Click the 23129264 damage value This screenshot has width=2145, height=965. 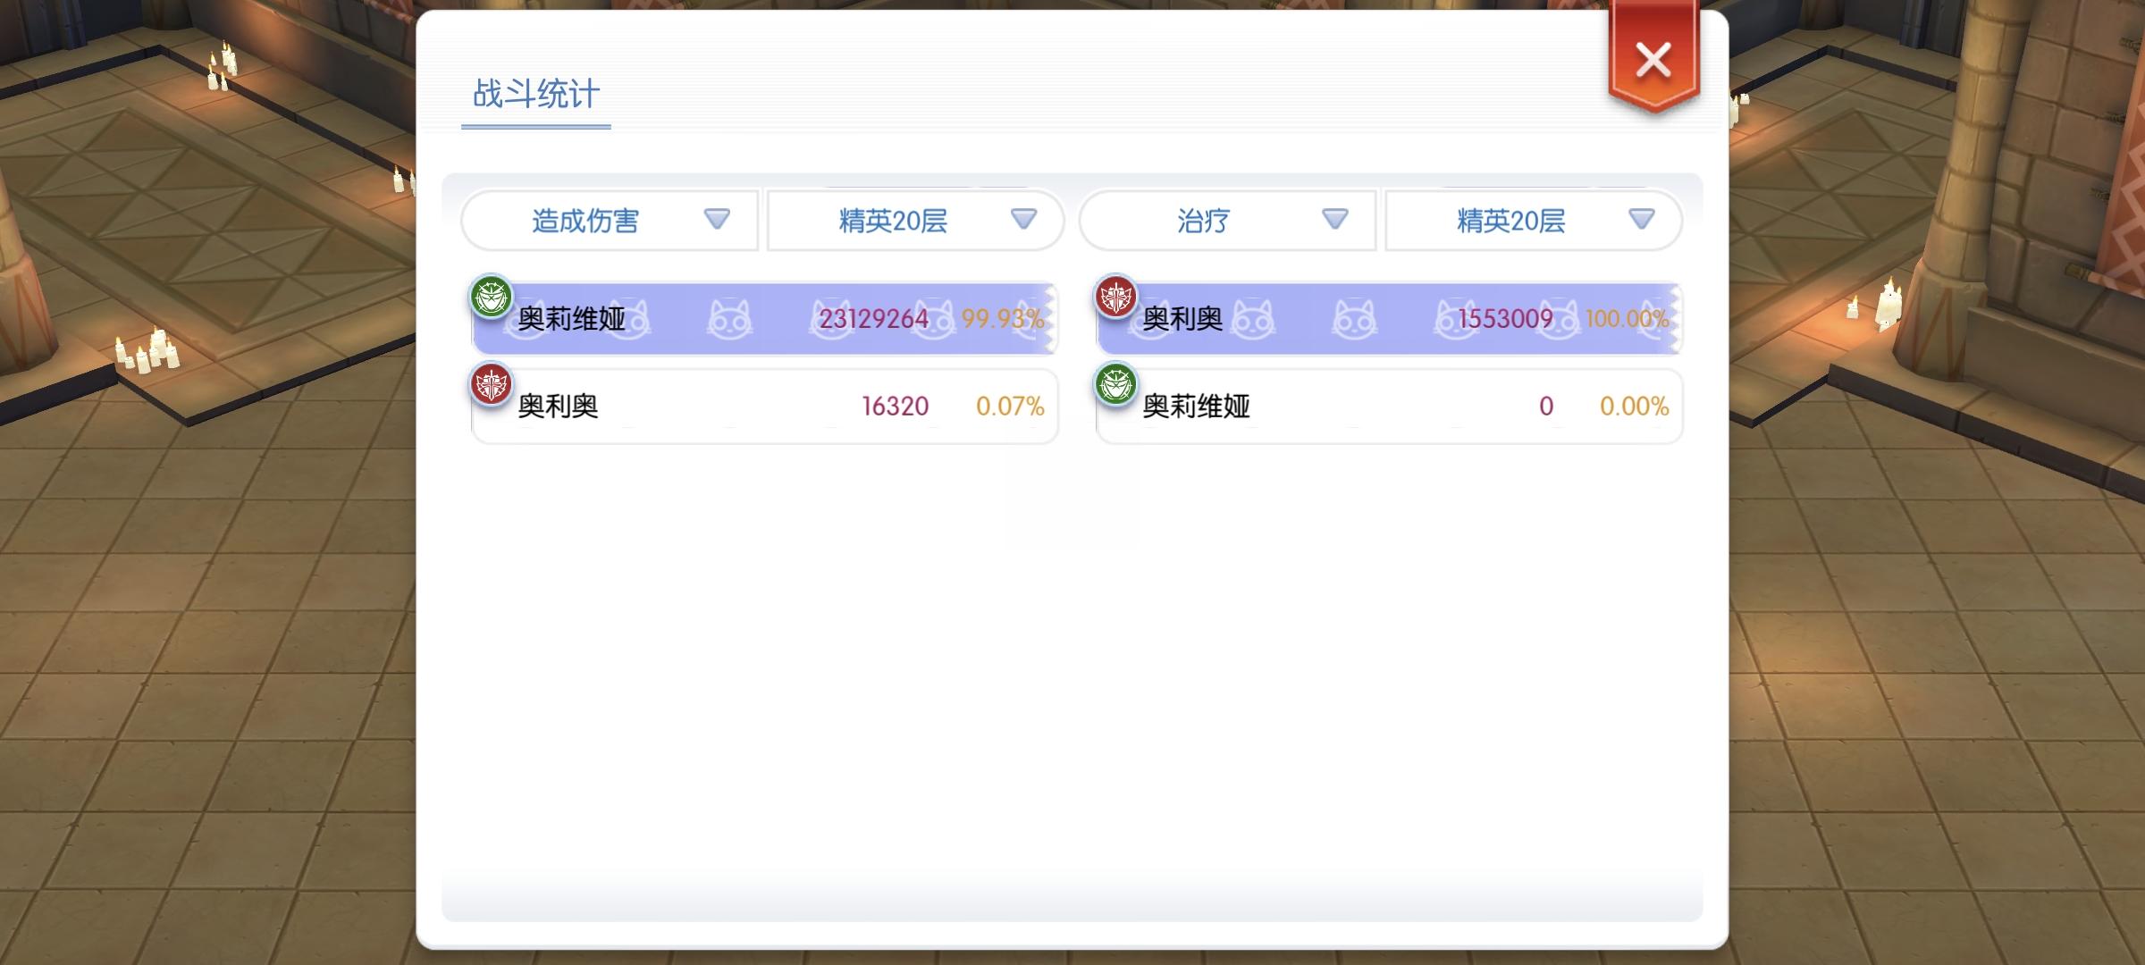(873, 319)
